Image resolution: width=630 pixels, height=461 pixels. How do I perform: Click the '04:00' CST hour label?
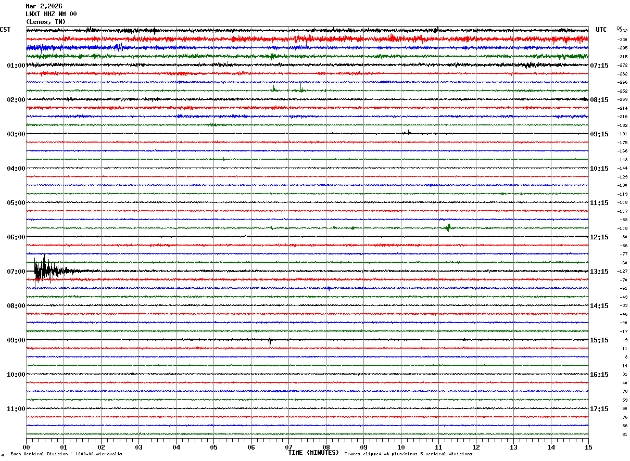(16, 169)
